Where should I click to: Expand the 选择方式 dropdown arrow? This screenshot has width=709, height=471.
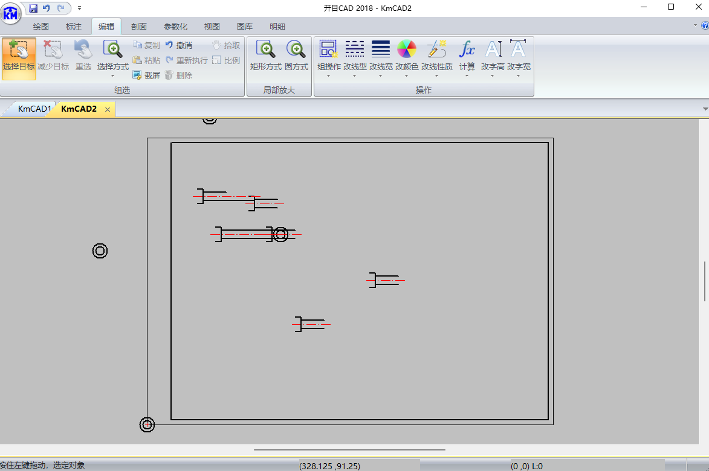coord(112,76)
